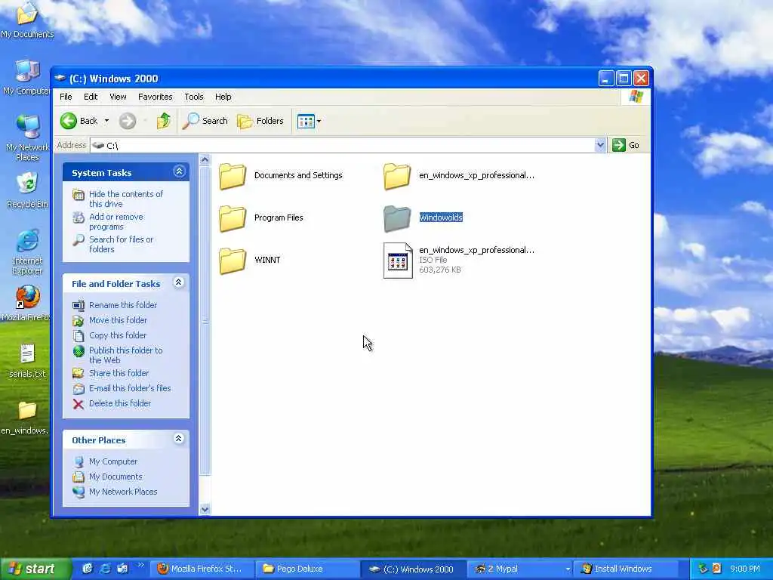Select the Program Files folder icon
Image resolution: width=773 pixels, height=580 pixels.
pyautogui.click(x=233, y=218)
